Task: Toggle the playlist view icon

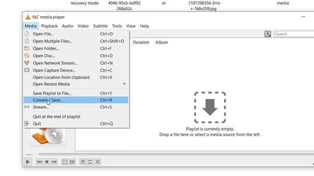Action: 83,162
